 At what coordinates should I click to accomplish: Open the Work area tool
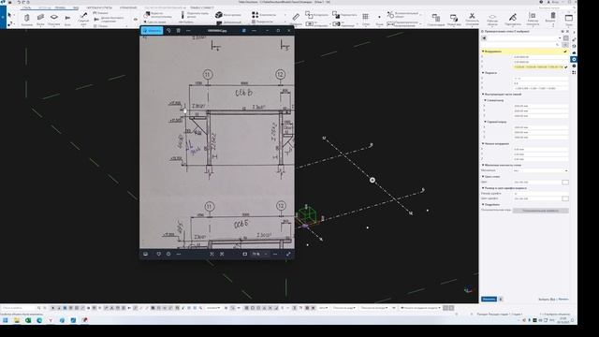492,19
